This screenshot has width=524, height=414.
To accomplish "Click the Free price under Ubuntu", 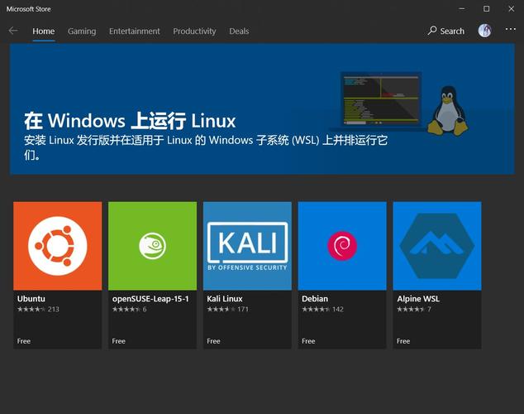I will [x=24, y=341].
